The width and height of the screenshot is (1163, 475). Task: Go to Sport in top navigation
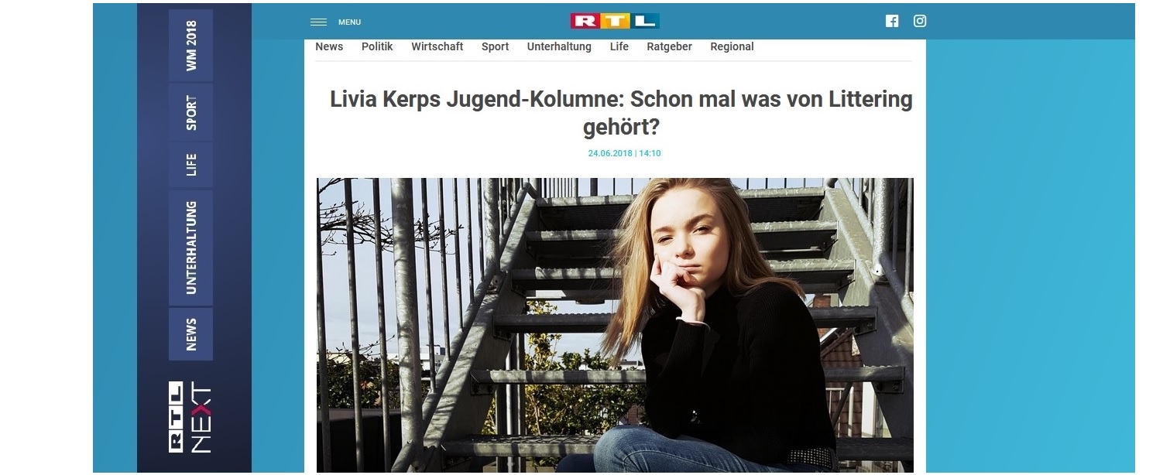[496, 46]
